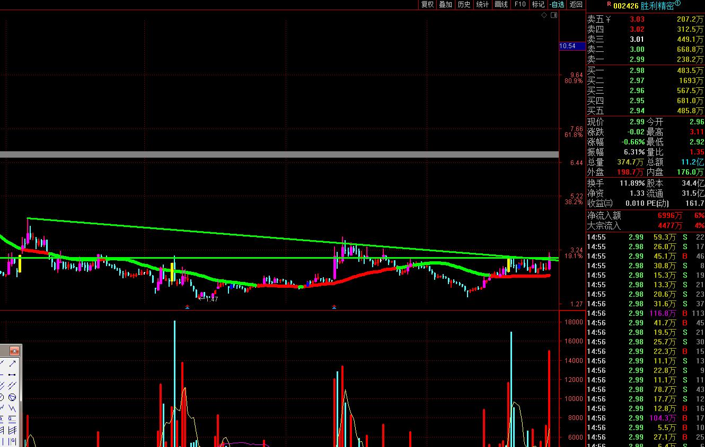Click the 买四 price 2.95

[x=637, y=101]
